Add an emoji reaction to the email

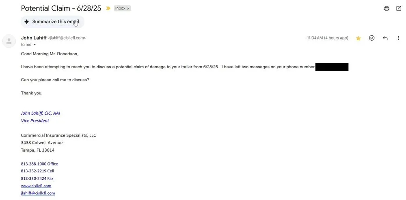(x=372, y=38)
